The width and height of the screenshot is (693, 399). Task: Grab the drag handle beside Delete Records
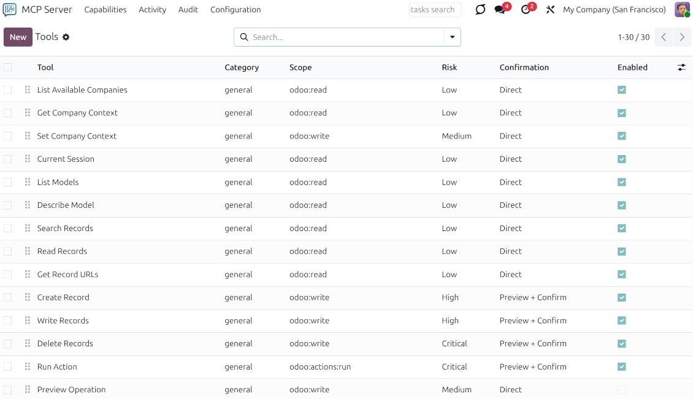[27, 343]
